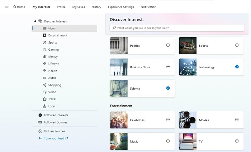Click the News category icon in sidebar
Viewport: 251px width, 152px height.
(44, 28)
